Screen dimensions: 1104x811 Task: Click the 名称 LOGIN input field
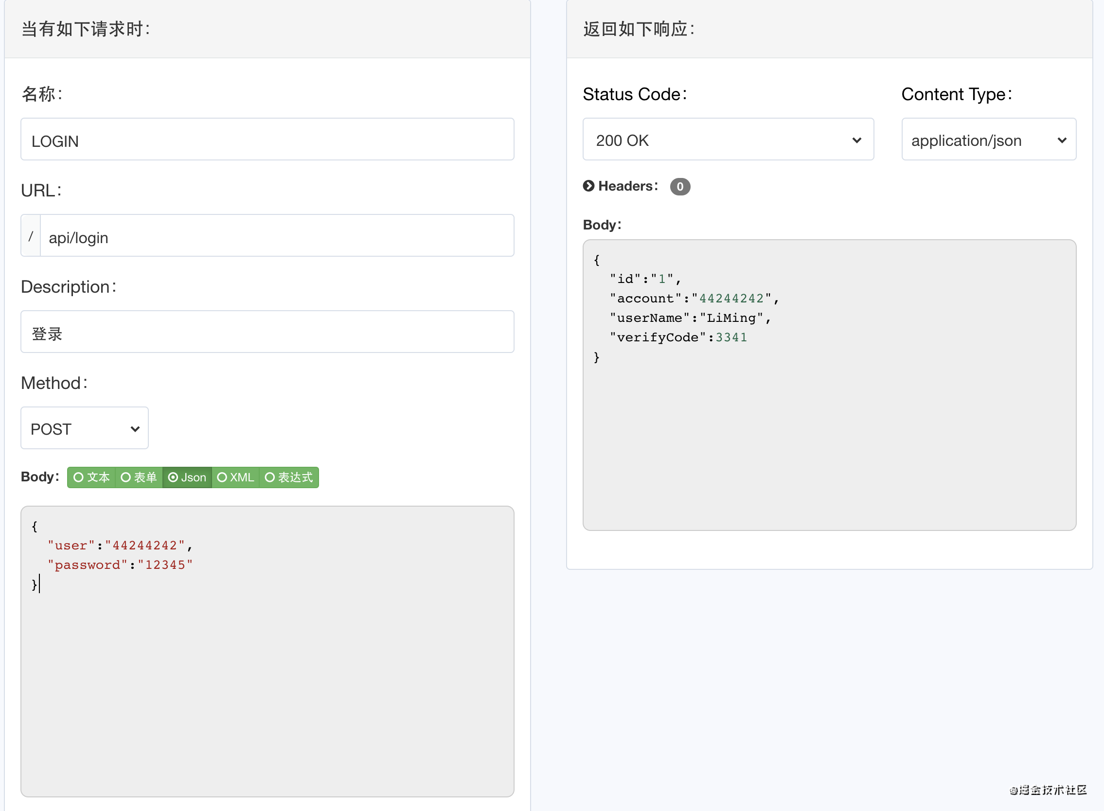(267, 140)
